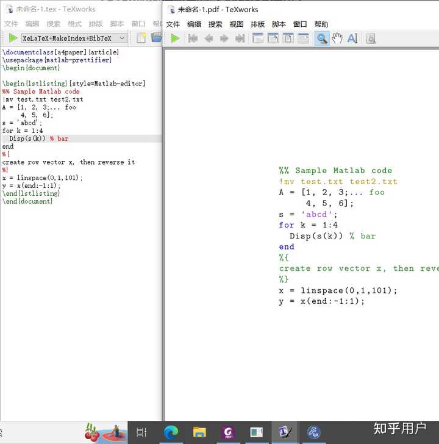Image resolution: width=439 pixels, height=444 pixels.
Task: Open 搜索 menu in the .tex editor window
Action: click(54, 24)
